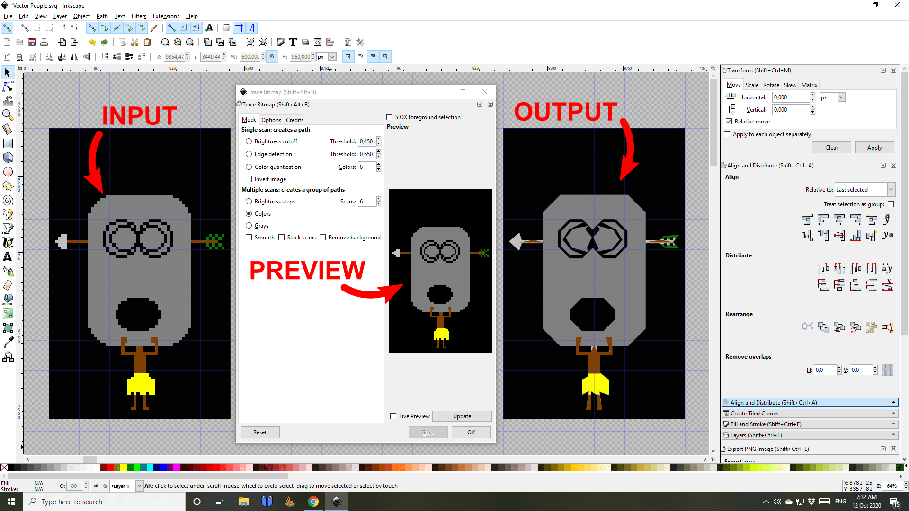Enable Live Preview in Trace Bitmap
909x511 pixels.
[393, 416]
